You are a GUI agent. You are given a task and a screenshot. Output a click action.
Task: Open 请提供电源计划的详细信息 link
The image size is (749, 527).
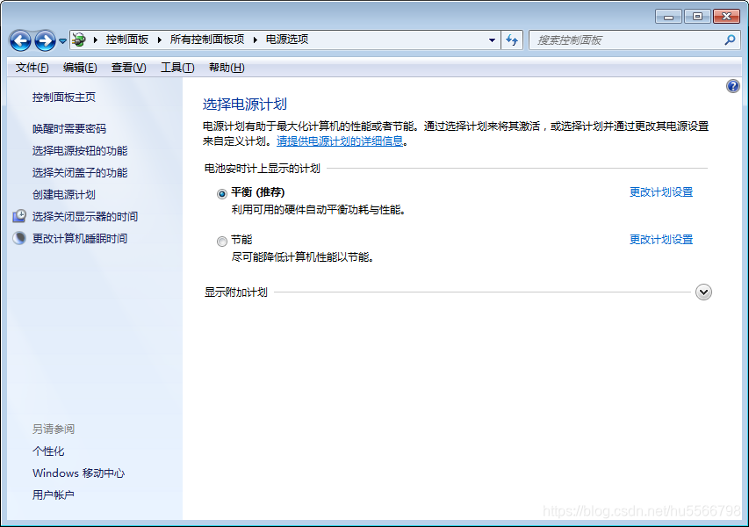click(340, 141)
